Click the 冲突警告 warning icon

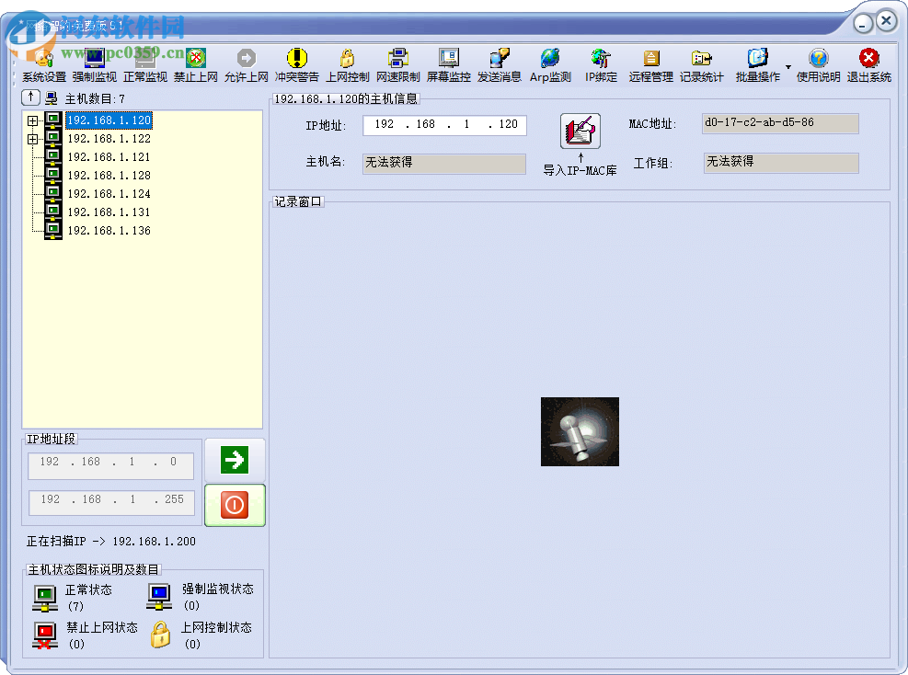(296, 66)
